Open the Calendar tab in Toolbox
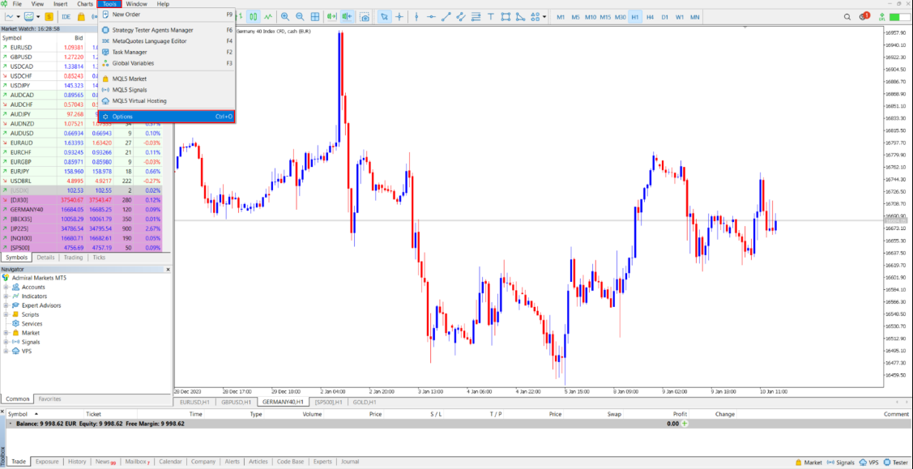This screenshot has width=913, height=469. click(171, 462)
